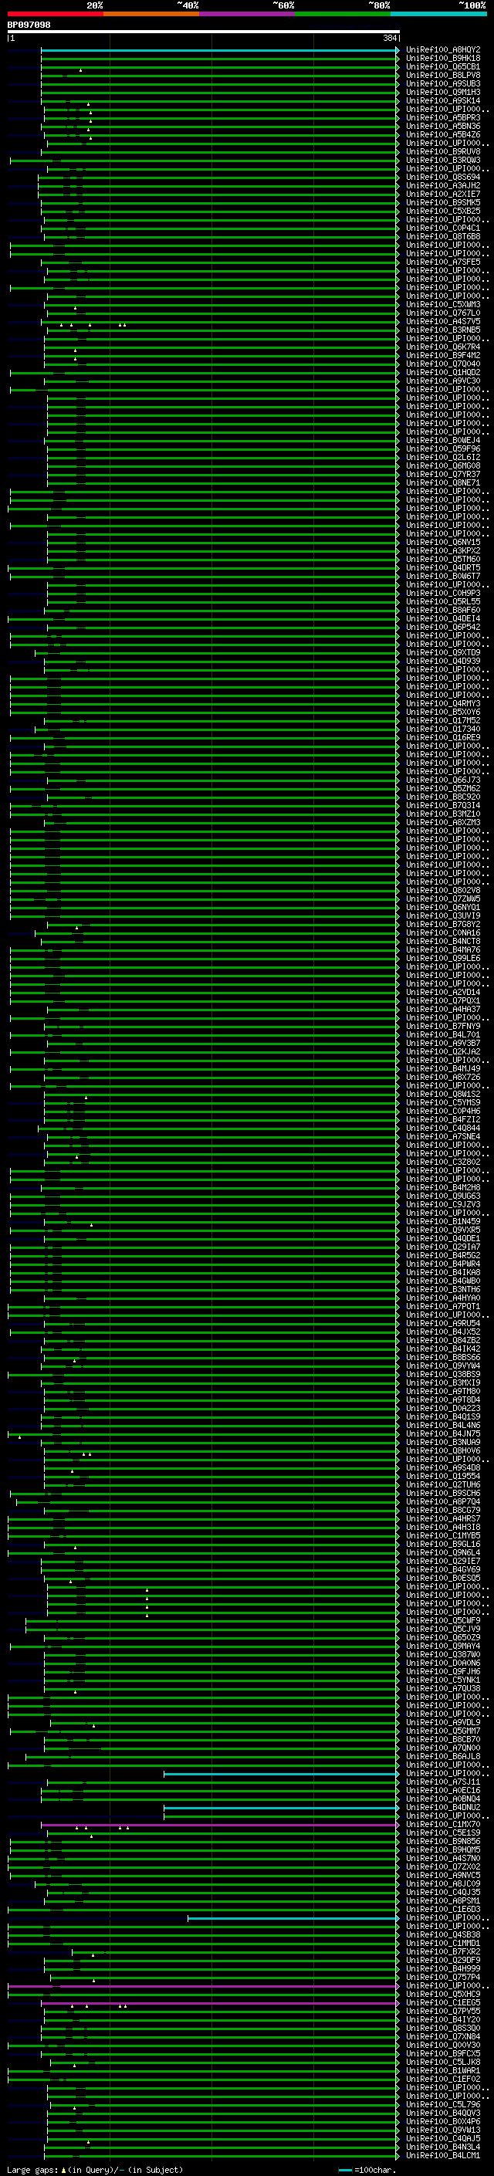Open hit UniRef100_B9HK18

pyautogui.click(x=443, y=59)
